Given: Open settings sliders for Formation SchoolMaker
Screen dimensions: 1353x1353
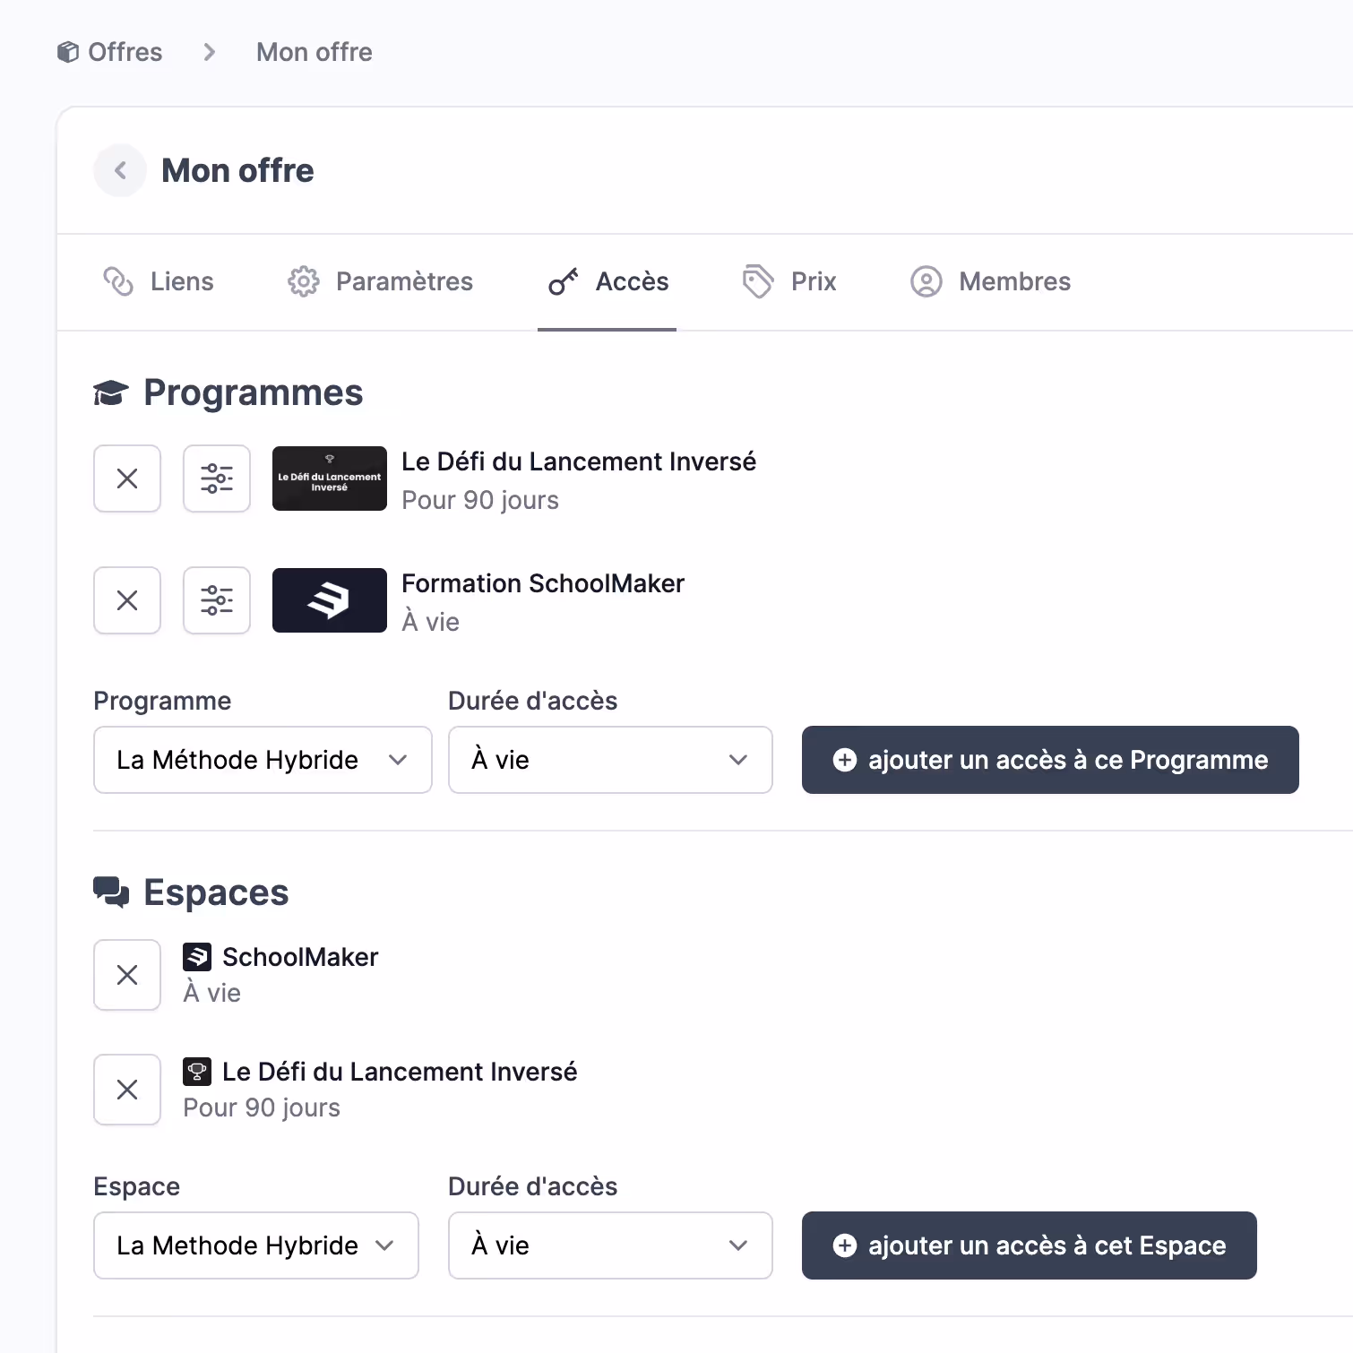Looking at the screenshot, I should 217,600.
